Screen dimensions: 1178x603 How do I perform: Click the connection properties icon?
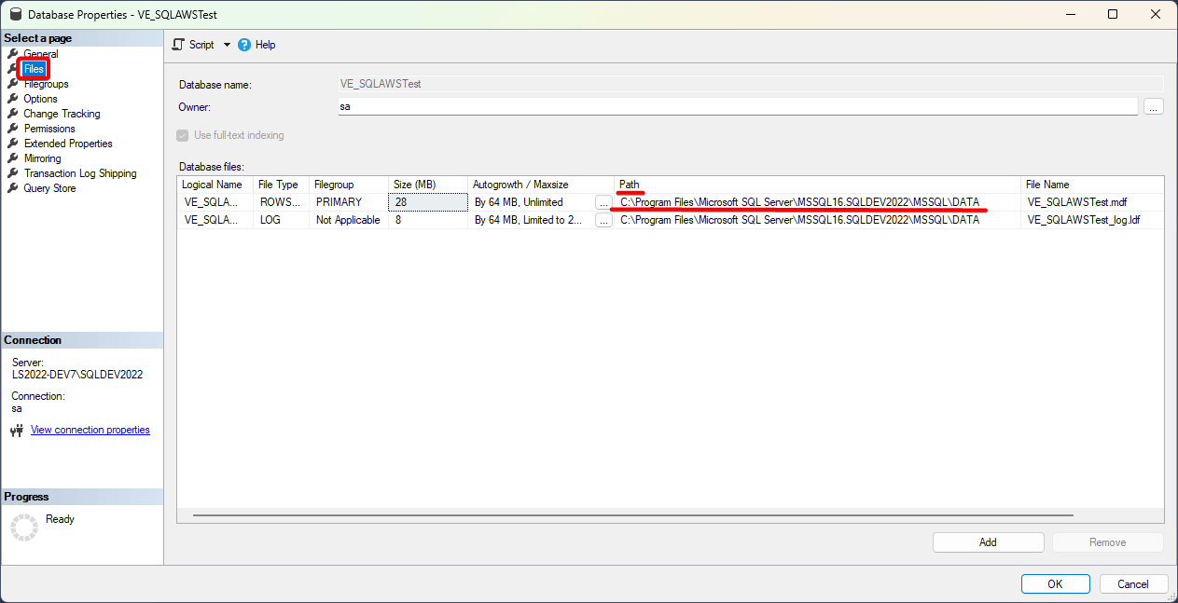[x=17, y=431]
